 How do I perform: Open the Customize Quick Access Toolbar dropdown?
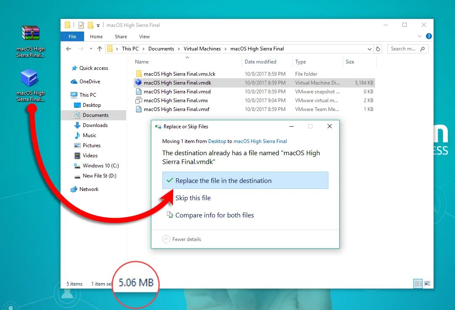(98, 26)
